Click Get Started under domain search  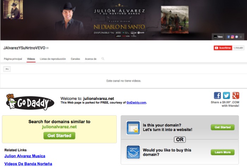click(59, 136)
